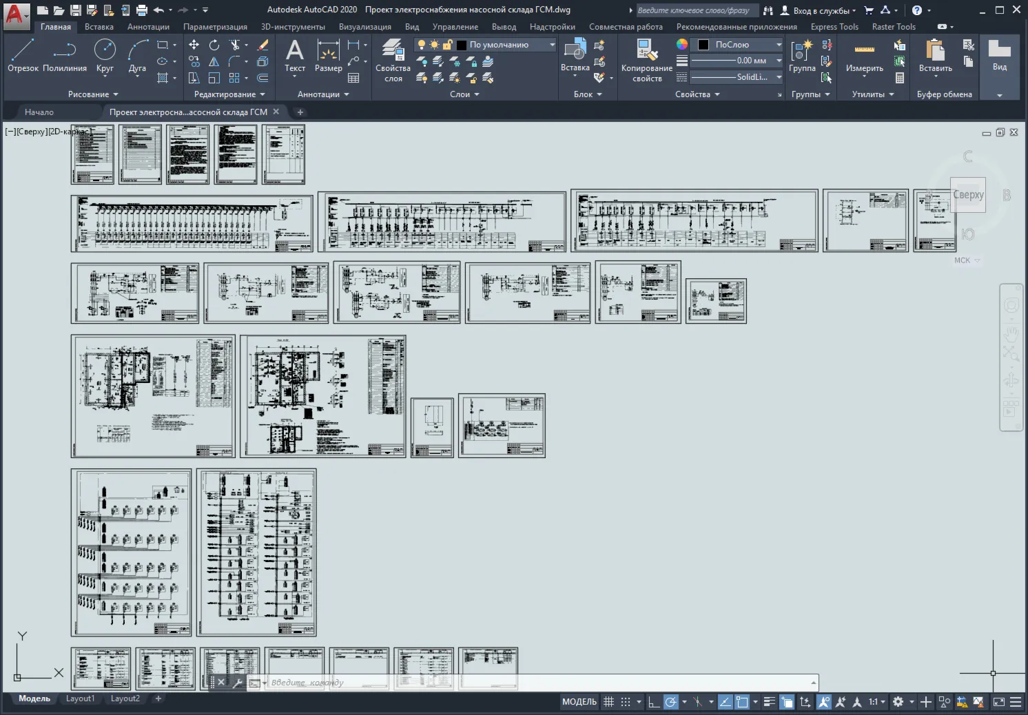This screenshot has height=715, width=1028.
Task: Click the black ПоСлою color swatch
Action: coord(703,45)
